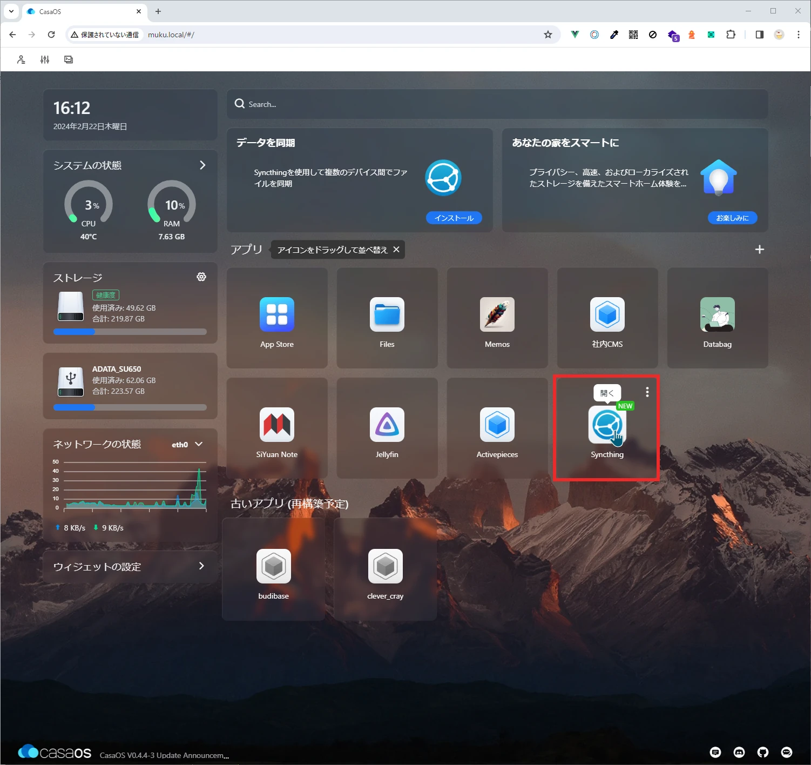The height and width of the screenshot is (765, 811).
Task: Click the お楽しみに button
Action: tap(733, 218)
